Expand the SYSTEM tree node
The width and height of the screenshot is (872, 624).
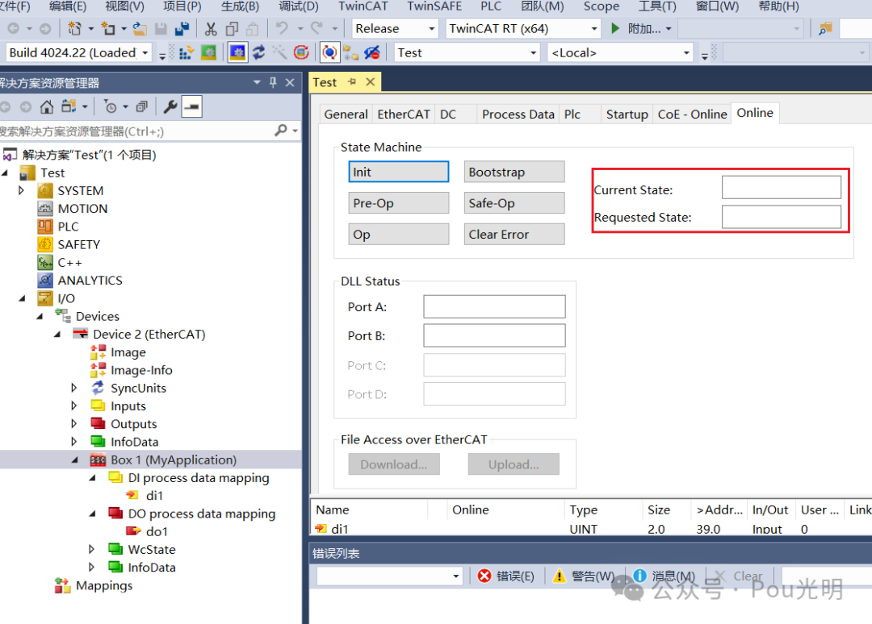coord(21,190)
